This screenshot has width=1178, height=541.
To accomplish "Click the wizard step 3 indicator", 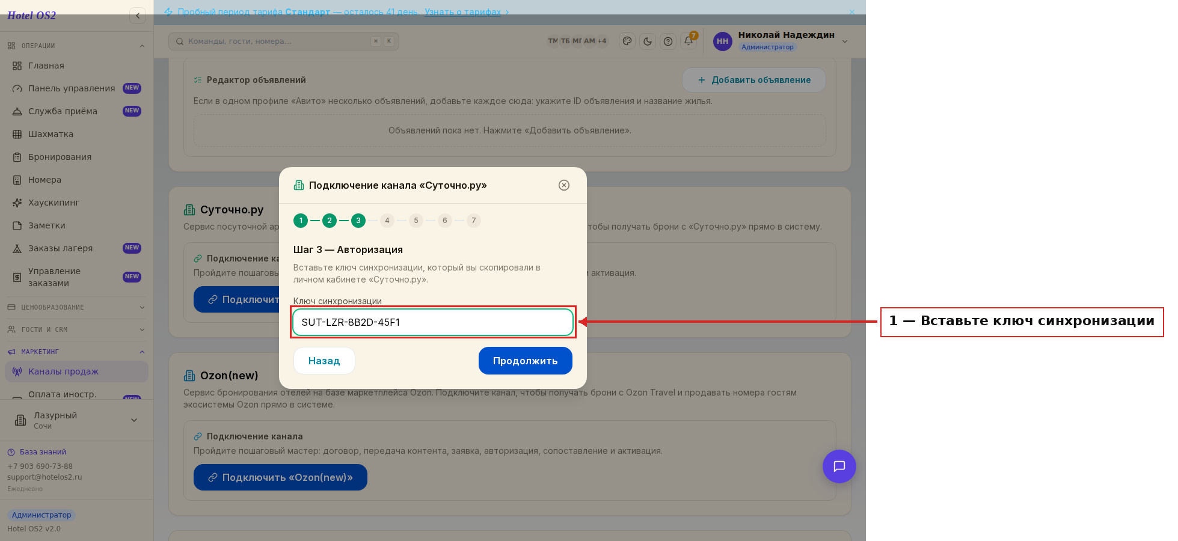I will pos(358,221).
